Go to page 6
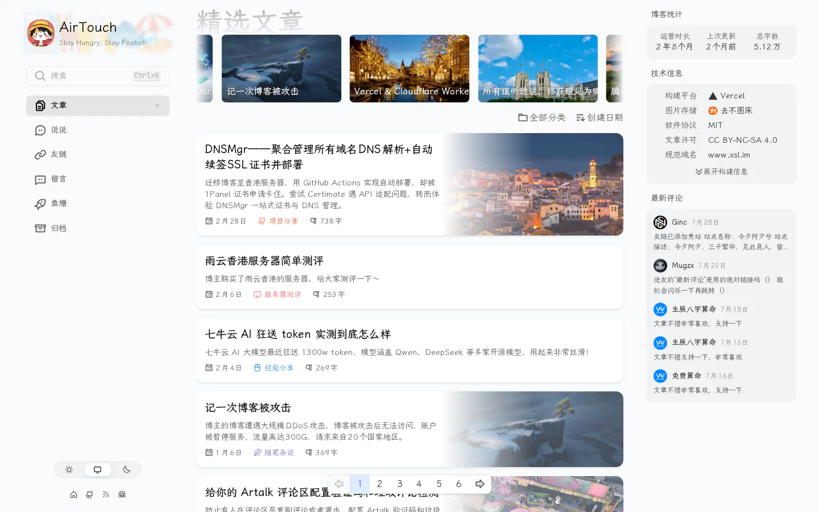The height and width of the screenshot is (512, 819). coord(458,484)
